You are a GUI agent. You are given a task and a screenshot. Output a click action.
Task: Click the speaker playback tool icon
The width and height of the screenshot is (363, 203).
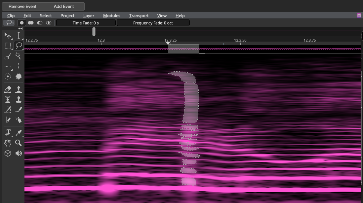point(19,153)
